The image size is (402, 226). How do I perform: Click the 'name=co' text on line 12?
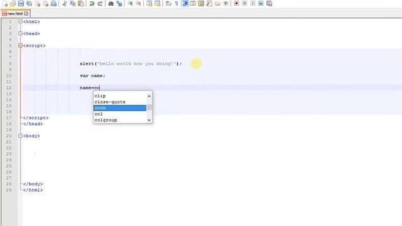click(x=90, y=88)
